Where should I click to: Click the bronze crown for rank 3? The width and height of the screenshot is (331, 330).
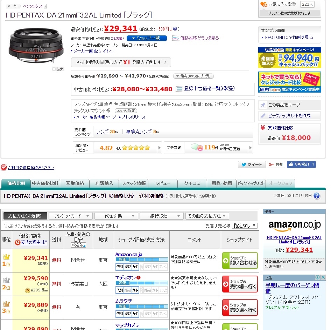(x=6, y=304)
